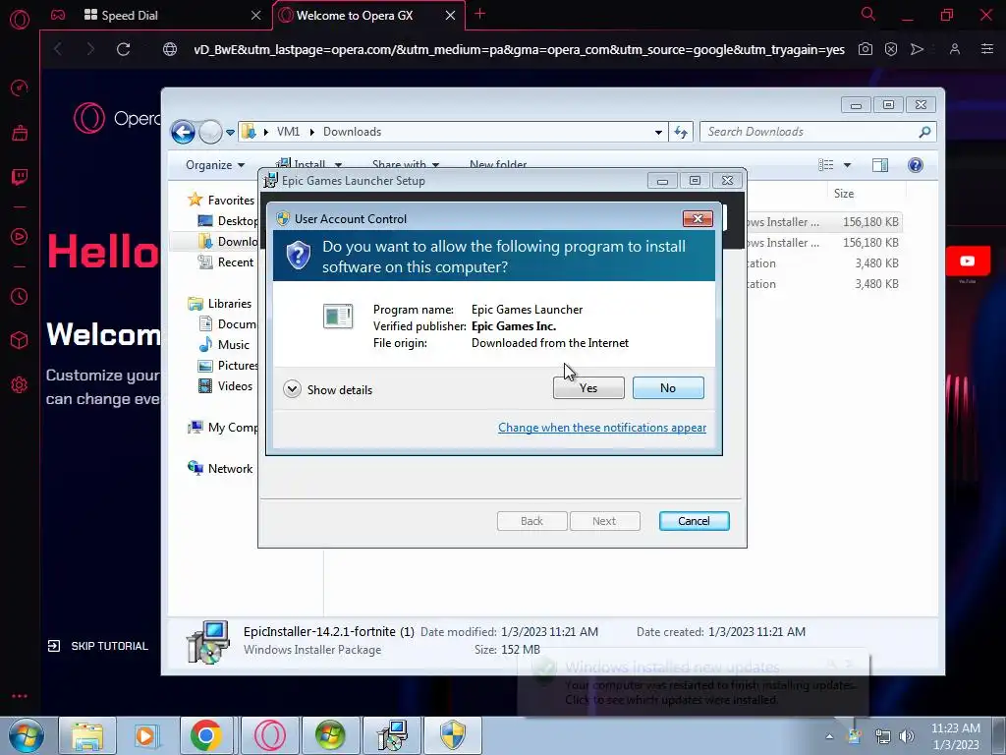Click the YouTube icon on the Opera page
Screen dimensions: 1006x755
click(x=968, y=261)
